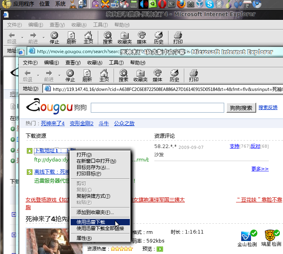
Task: Click the green preview play icon
Action: click(160, 249)
